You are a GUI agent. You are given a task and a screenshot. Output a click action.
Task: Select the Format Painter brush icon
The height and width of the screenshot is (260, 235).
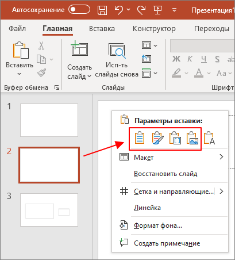point(41,73)
